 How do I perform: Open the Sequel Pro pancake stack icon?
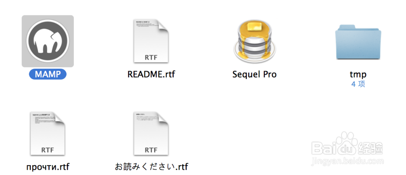tap(255, 41)
